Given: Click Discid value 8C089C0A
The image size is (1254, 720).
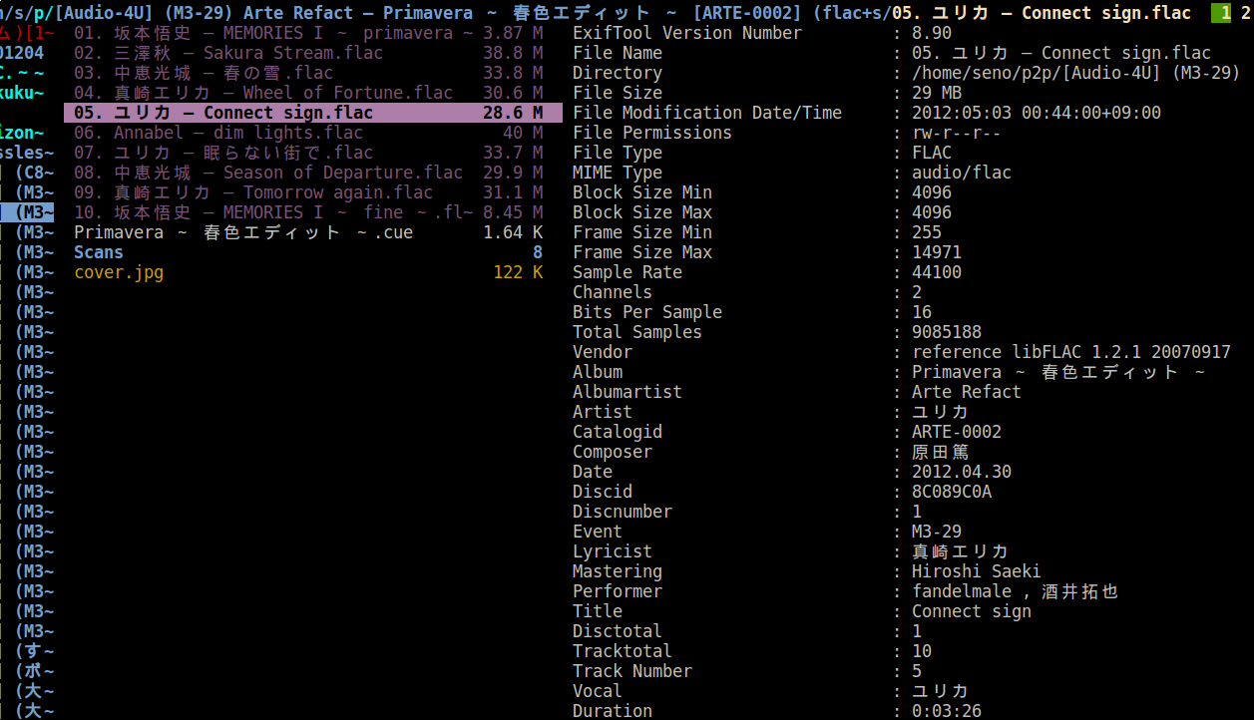Looking at the screenshot, I should (952, 492).
